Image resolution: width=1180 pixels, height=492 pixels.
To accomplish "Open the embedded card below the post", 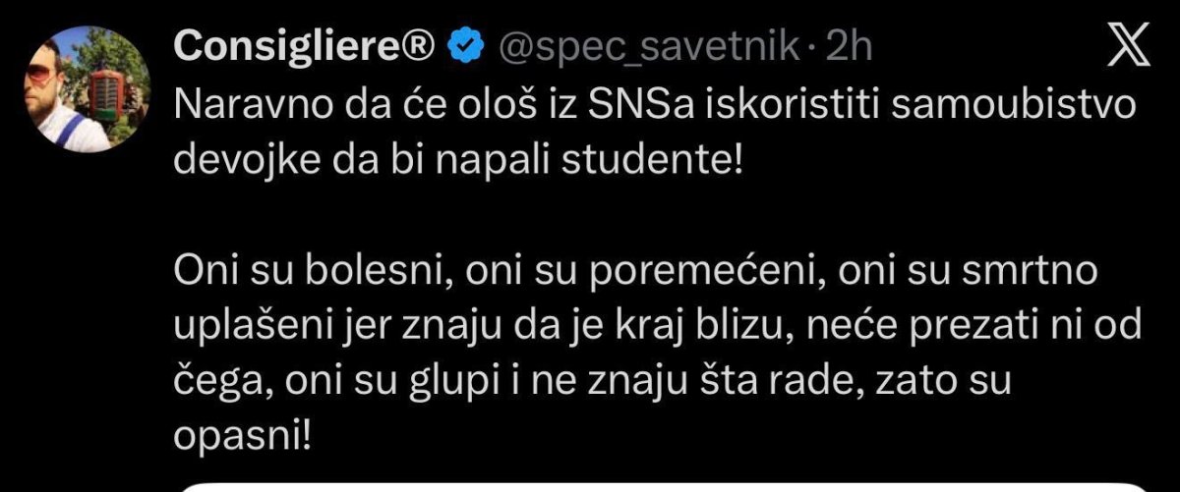I will 669,486.
